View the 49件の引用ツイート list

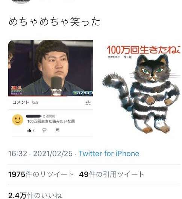[x=112, y=174]
